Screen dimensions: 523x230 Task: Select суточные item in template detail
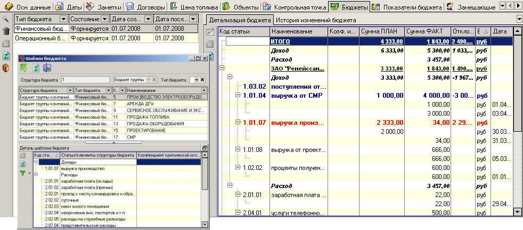point(70,200)
